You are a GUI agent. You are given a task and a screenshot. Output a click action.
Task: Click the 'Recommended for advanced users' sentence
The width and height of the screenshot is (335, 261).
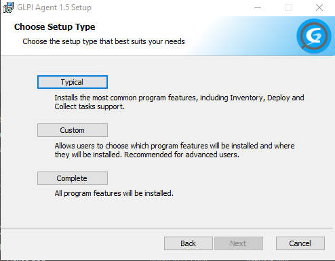tap(182, 155)
